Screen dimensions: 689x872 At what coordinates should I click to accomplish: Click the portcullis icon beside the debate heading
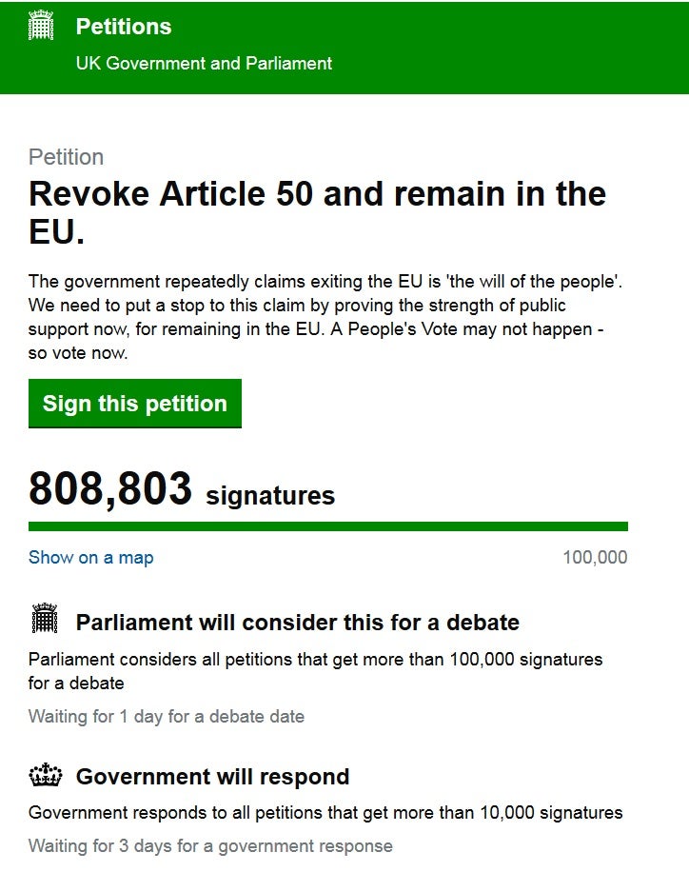[x=45, y=620]
